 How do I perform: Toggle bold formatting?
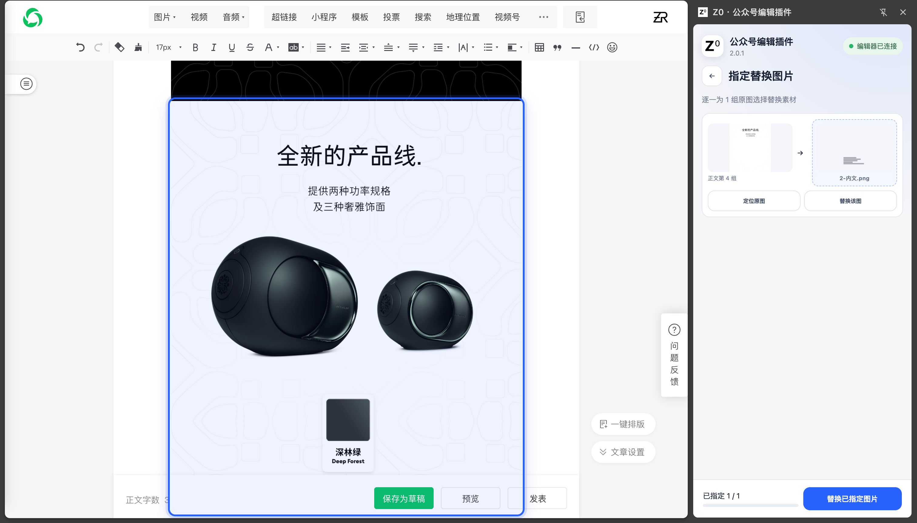point(195,47)
